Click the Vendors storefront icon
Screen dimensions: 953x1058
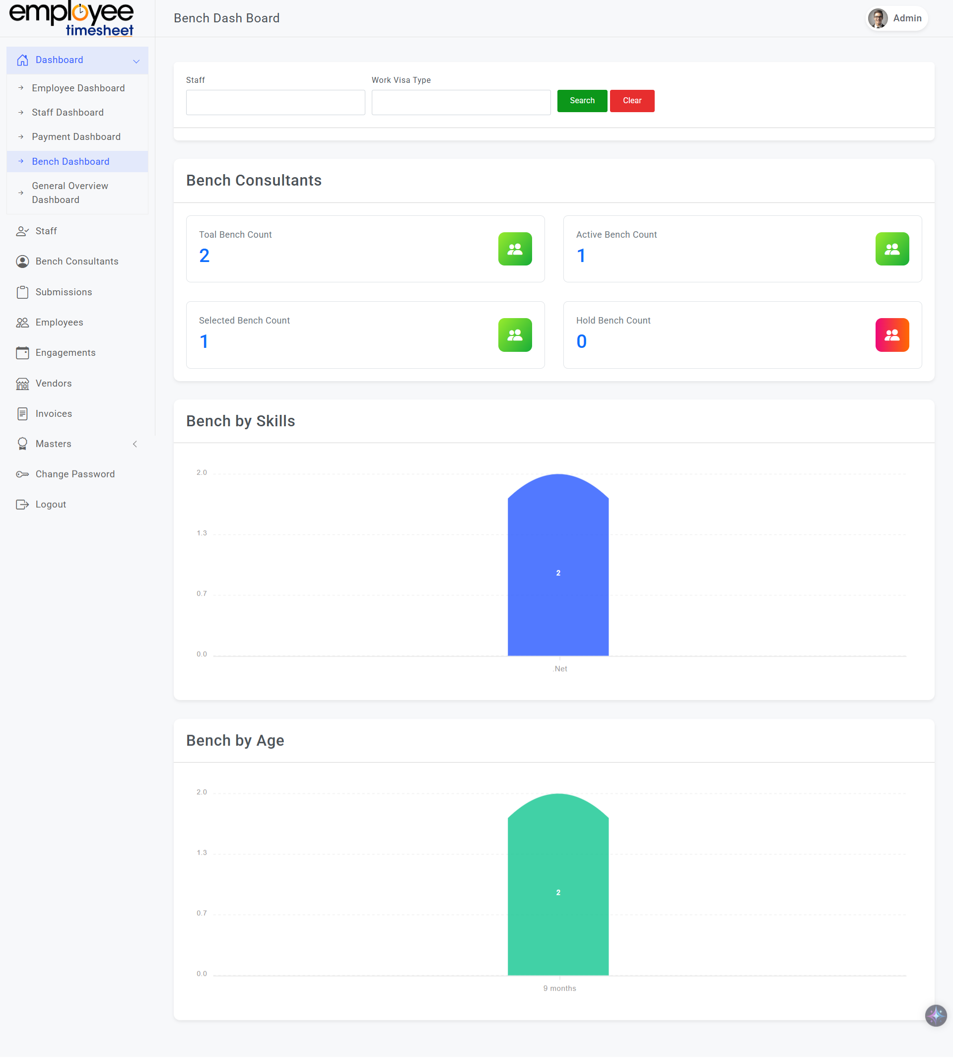22,384
